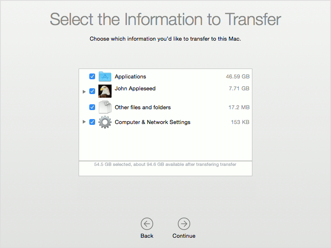Image resolution: width=331 pixels, height=248 pixels.
Task: Click the Other files and folders document icon
Action: [x=105, y=107]
